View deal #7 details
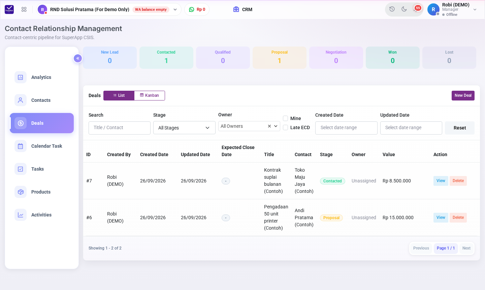The image size is (485, 290). click(441, 181)
